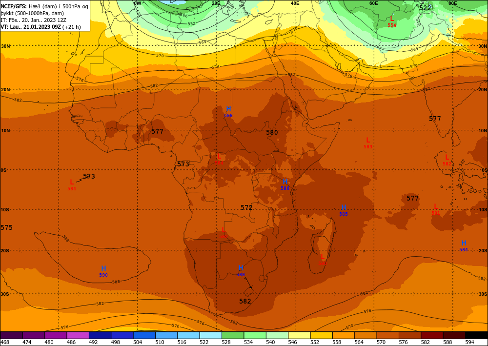The image size is (488, 346).
Task: Click the 'H 585' high marker over the Indian Ocean
Action: click(x=344, y=210)
